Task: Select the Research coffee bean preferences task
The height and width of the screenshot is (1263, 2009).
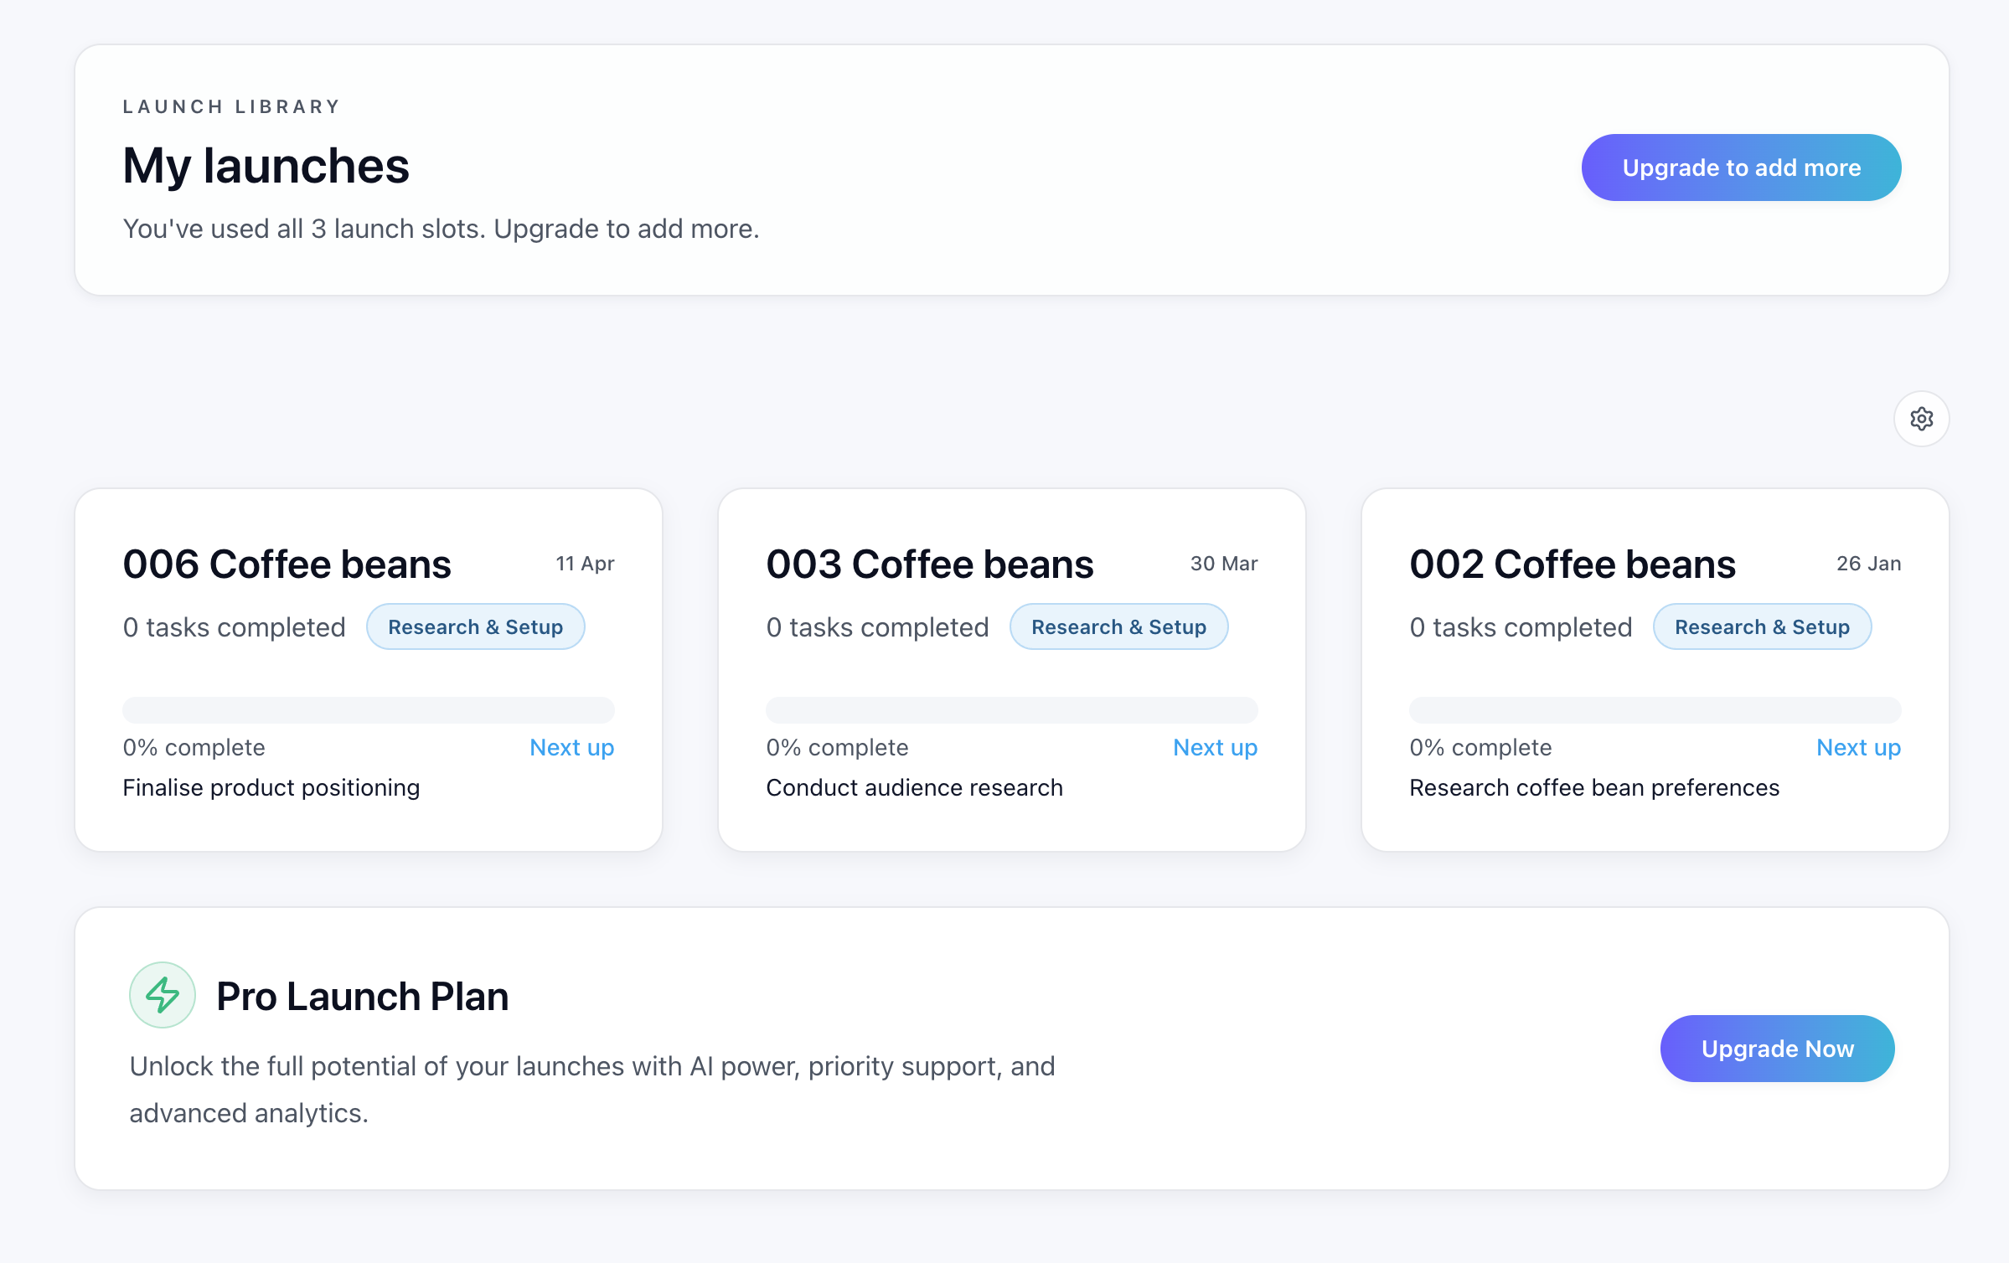Action: (x=1595, y=787)
